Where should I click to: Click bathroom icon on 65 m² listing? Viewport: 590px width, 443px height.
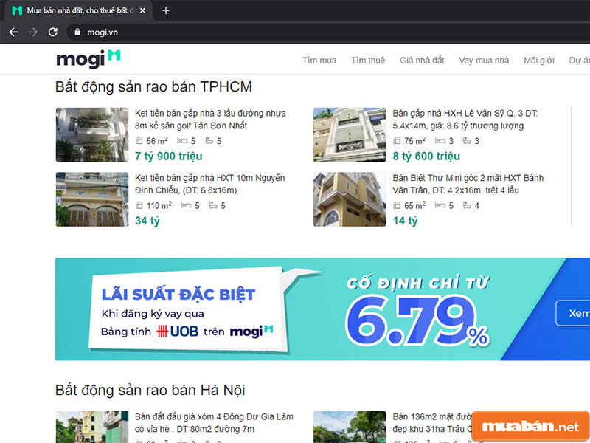click(467, 205)
